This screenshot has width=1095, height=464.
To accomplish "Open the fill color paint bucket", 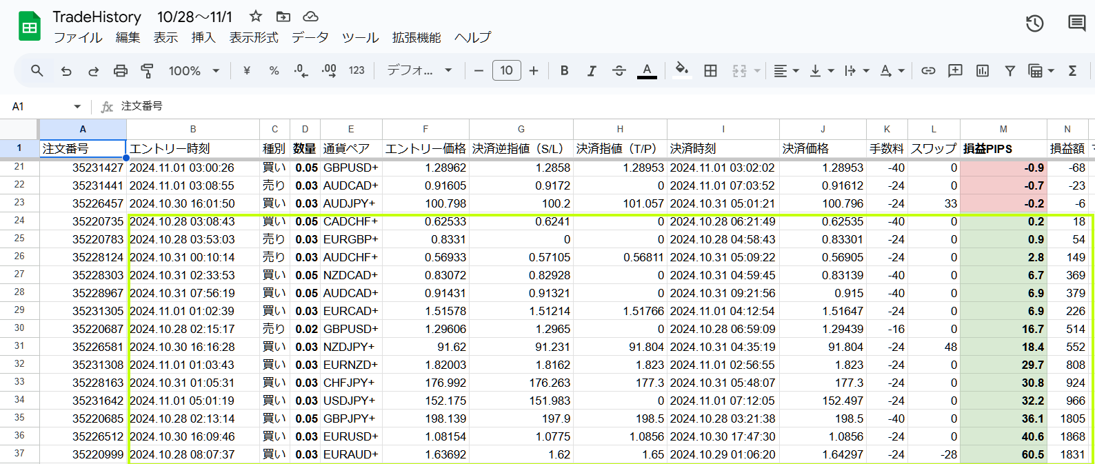I will click(x=681, y=70).
